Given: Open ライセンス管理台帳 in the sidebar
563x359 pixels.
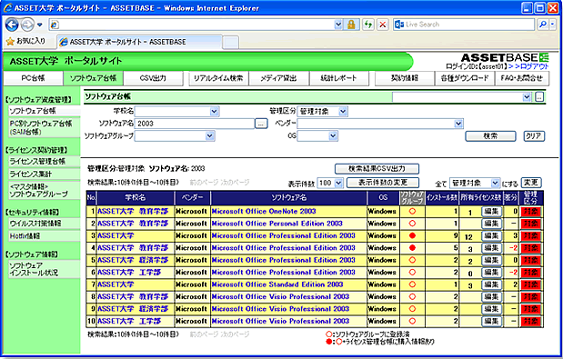Looking at the screenshot, I should 45,162.
